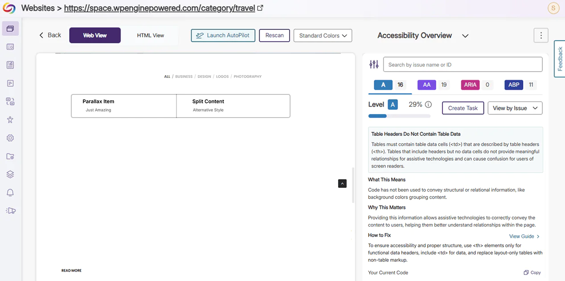Open the notifications bell in the sidebar

click(10, 192)
